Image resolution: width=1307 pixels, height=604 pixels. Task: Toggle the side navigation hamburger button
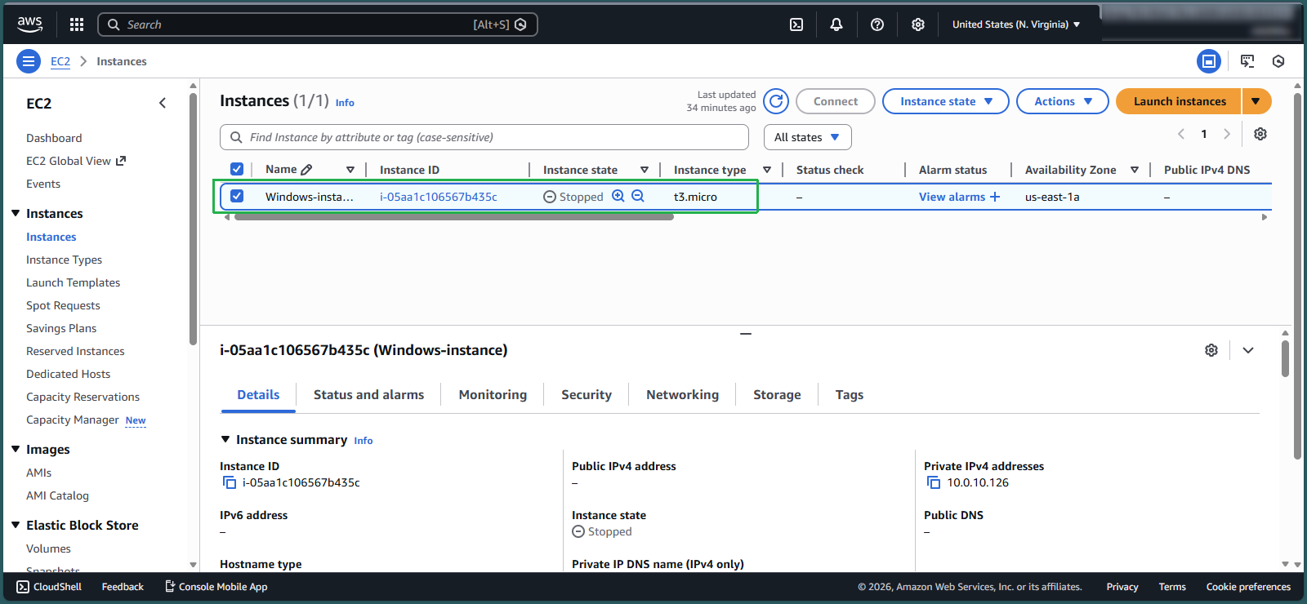(x=29, y=61)
